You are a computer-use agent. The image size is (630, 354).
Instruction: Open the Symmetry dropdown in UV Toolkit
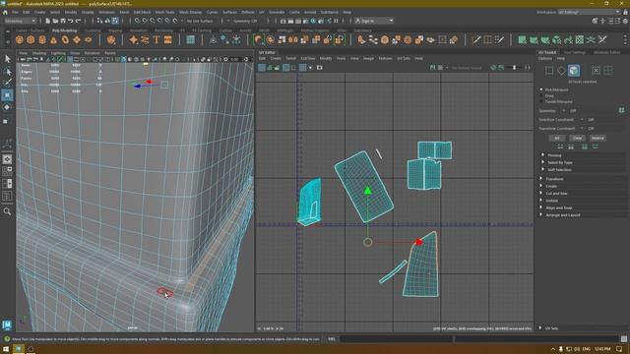tap(569, 111)
